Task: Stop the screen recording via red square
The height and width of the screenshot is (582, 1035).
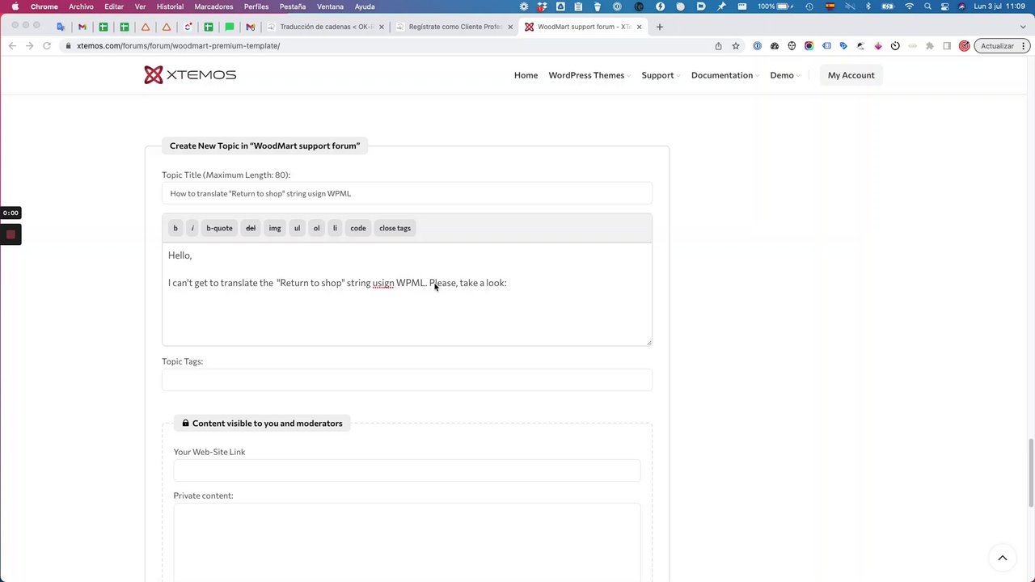Action: click(11, 234)
